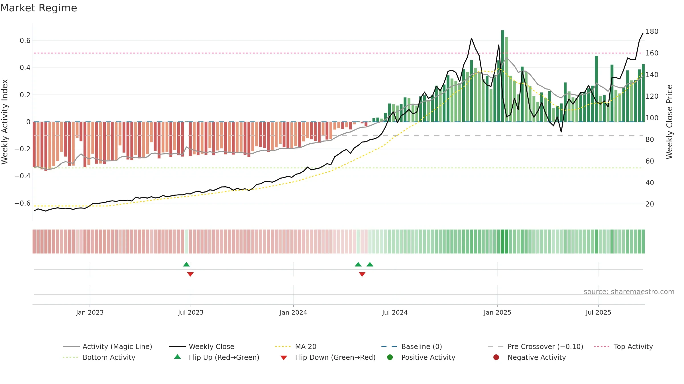Viewport: 684px width, 384px height.
Task: Click the blue dashed Baseline legend line sample
Action: [389, 346]
